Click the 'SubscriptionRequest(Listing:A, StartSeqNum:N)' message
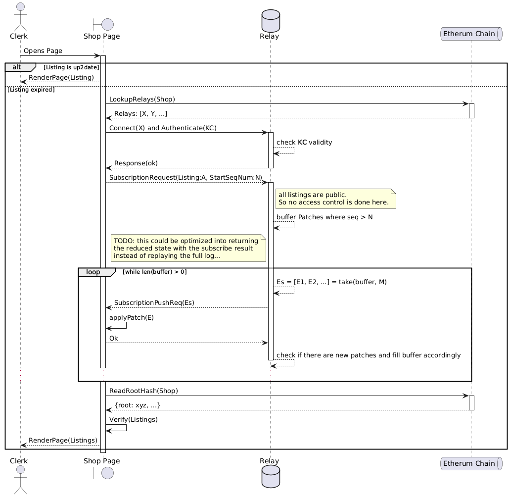510x497 pixels. 185,177
